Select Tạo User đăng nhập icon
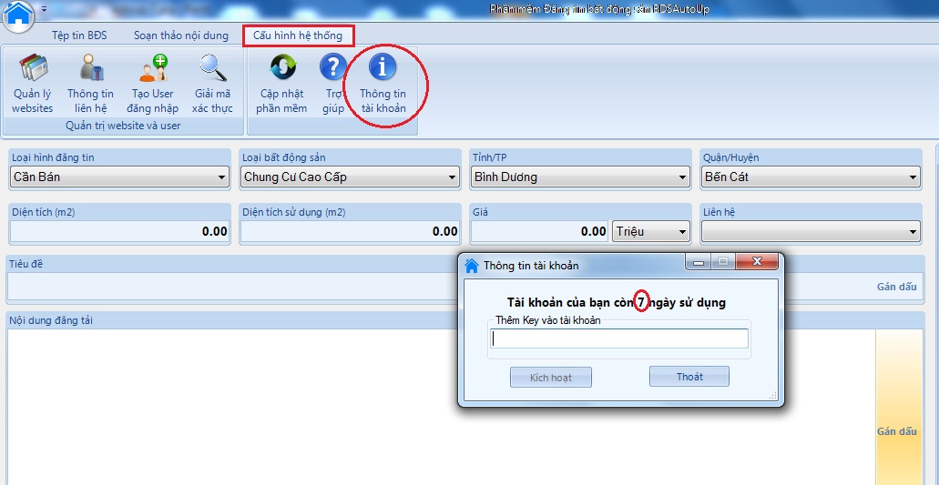This screenshot has height=485, width=939. point(152,83)
